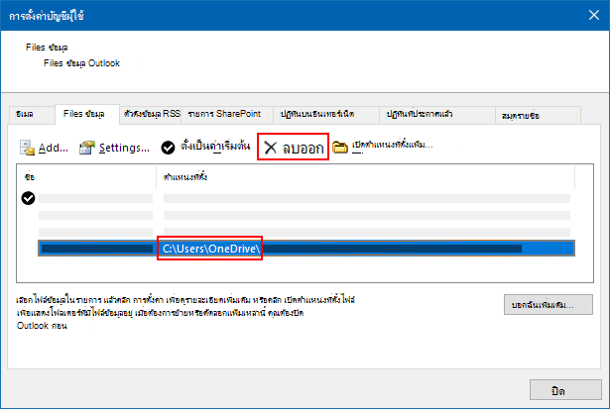Click the set-as-default checkmark icon
Image resolution: width=610 pixels, height=409 pixels.
point(168,148)
